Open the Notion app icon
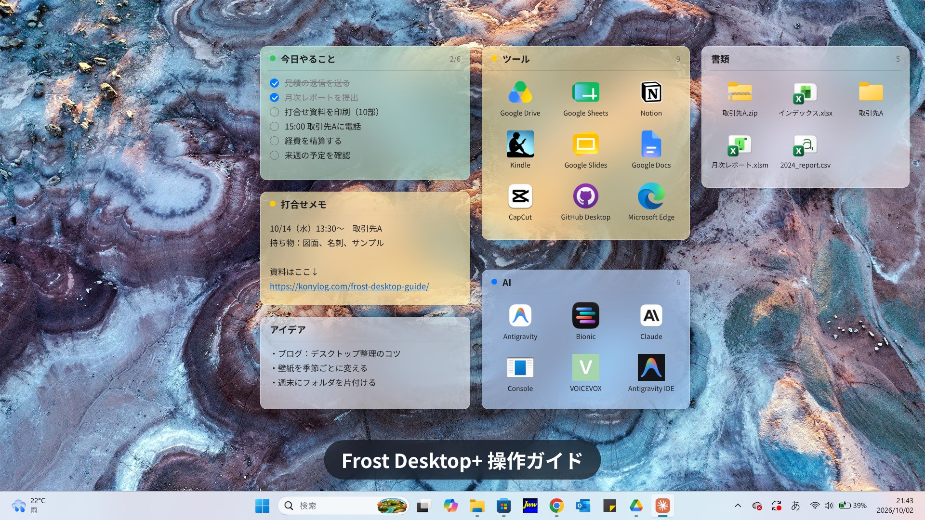 (x=651, y=92)
